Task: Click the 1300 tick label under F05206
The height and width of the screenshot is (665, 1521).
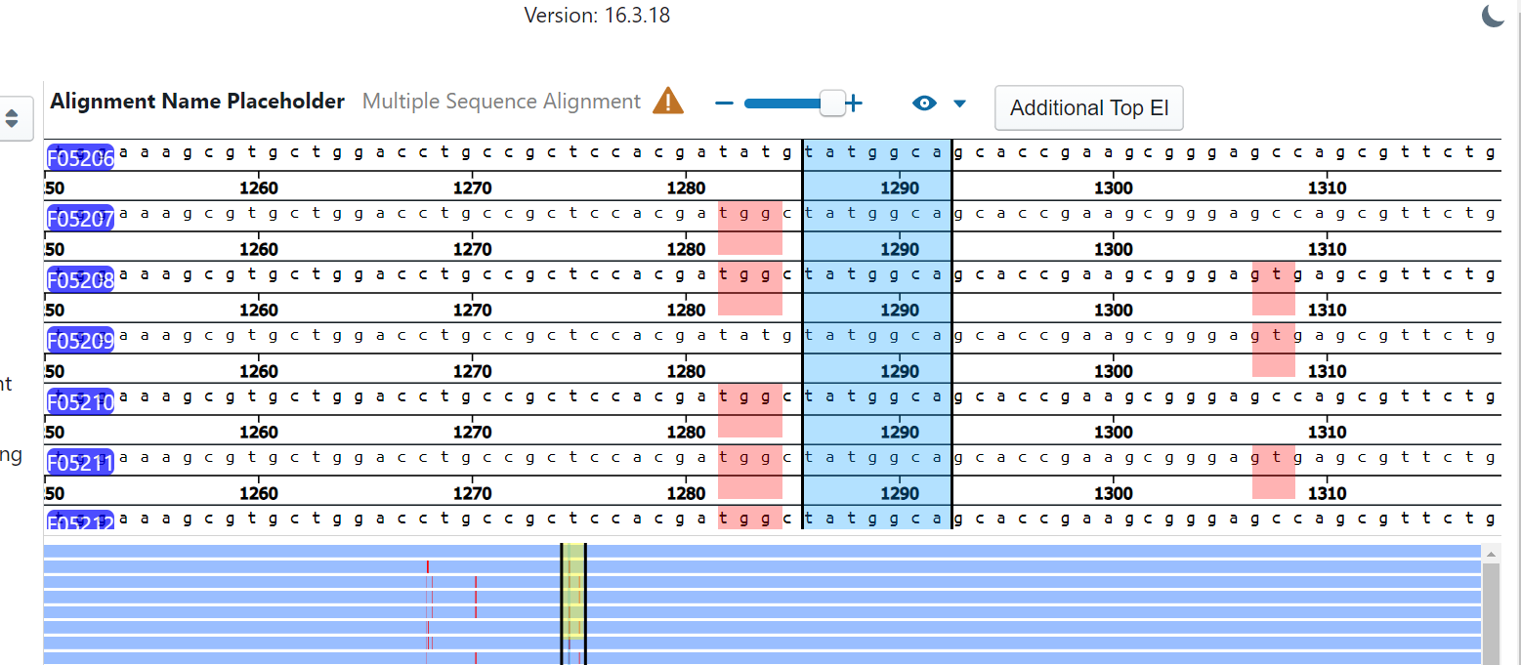Action: pos(1114,188)
